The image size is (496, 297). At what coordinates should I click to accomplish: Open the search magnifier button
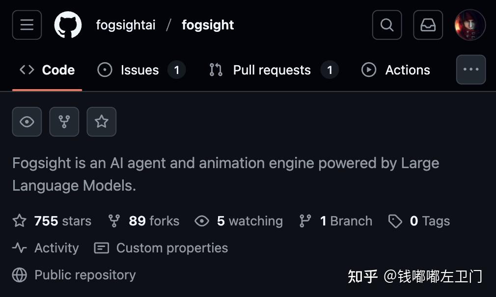[x=387, y=25]
